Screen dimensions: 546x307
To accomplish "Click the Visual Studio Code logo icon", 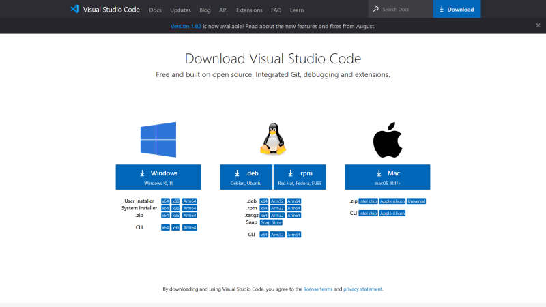I will point(74,10).
